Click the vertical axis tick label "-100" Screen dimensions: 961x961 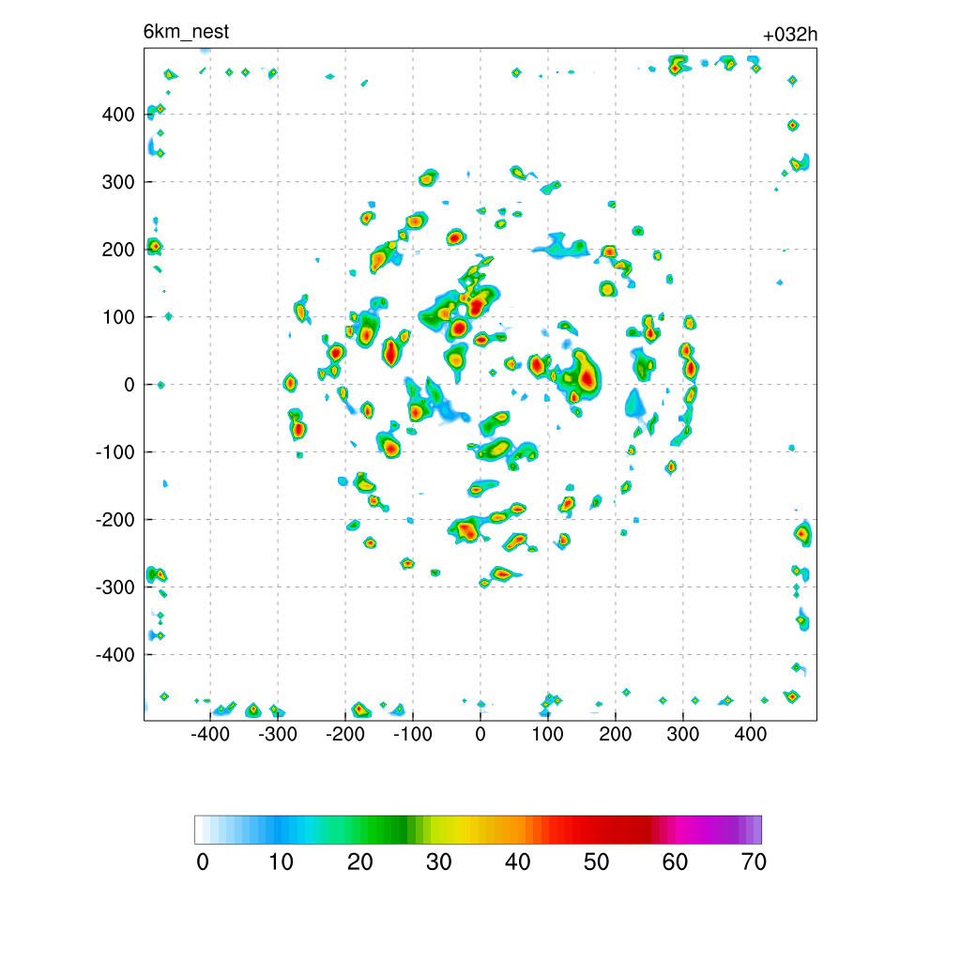coord(115,452)
